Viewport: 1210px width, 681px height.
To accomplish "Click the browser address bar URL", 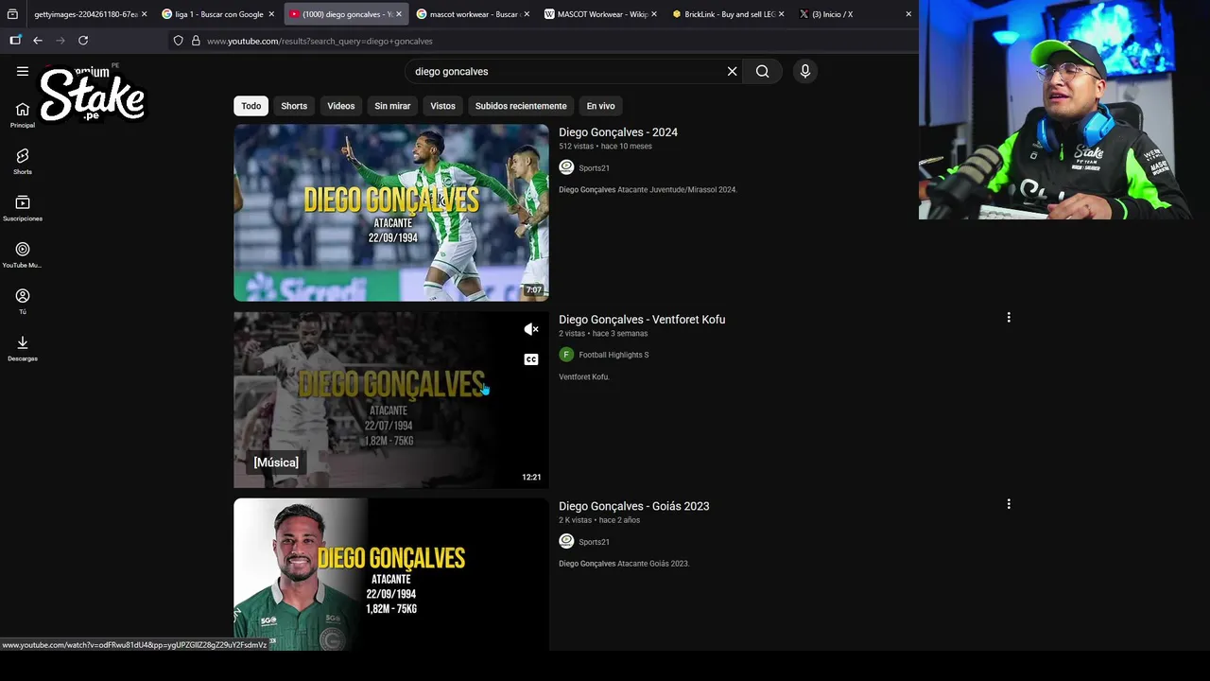I will (x=320, y=41).
